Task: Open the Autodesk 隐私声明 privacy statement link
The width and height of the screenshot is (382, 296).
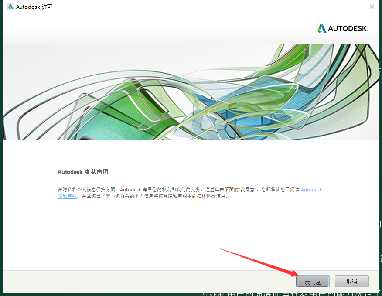Action: coord(311,190)
